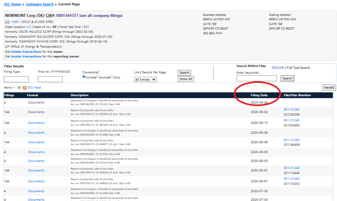Open the '40 Entries' results-per-page dropdown
This screenshot has width=337, height=201.
tap(145, 79)
